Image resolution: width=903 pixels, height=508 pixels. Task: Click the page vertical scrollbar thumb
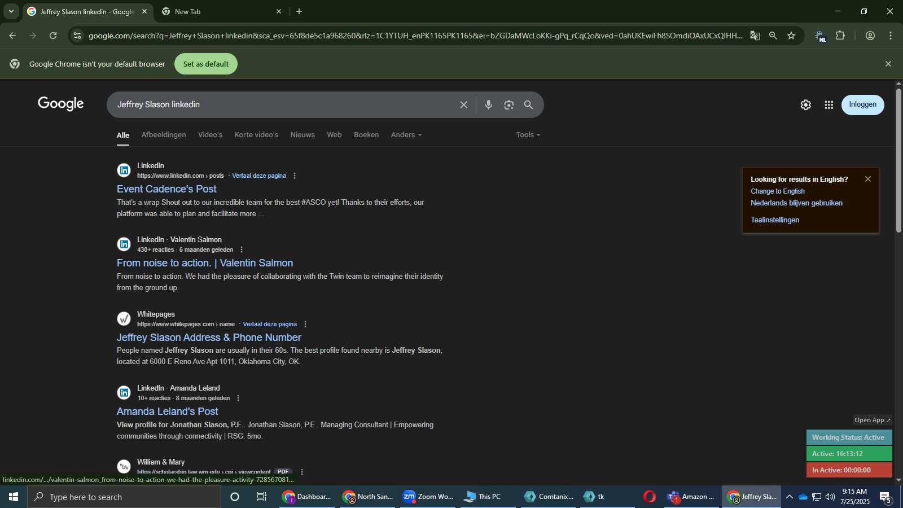coord(898,160)
